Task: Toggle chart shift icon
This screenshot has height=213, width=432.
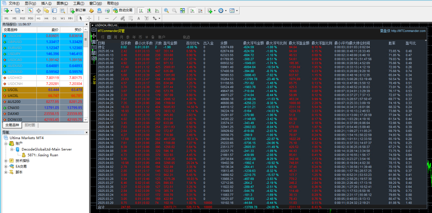Action: click(x=200, y=11)
